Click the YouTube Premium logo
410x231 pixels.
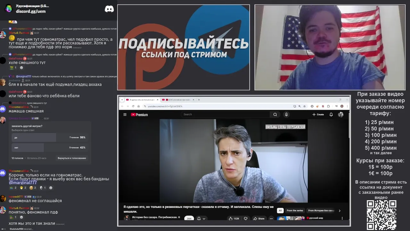139,115
